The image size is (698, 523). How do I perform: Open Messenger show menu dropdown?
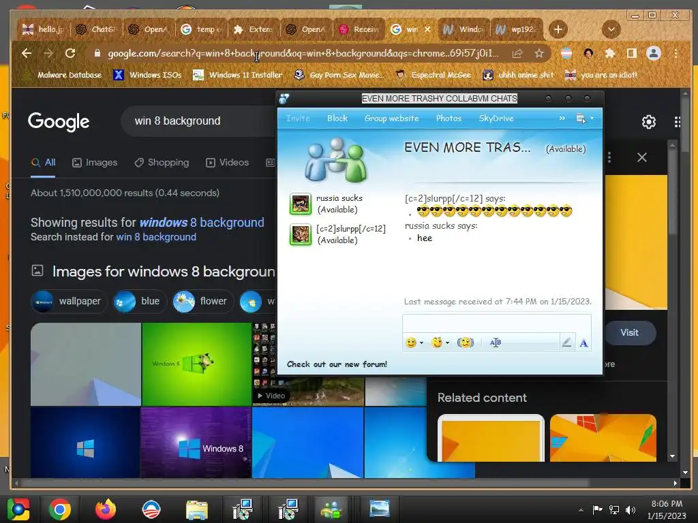584,118
